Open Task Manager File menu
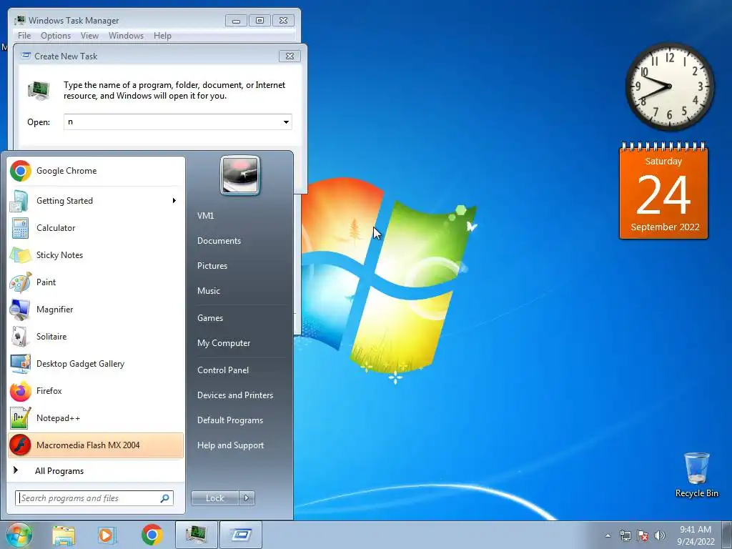Viewport: 732px width, 549px height. pos(24,36)
